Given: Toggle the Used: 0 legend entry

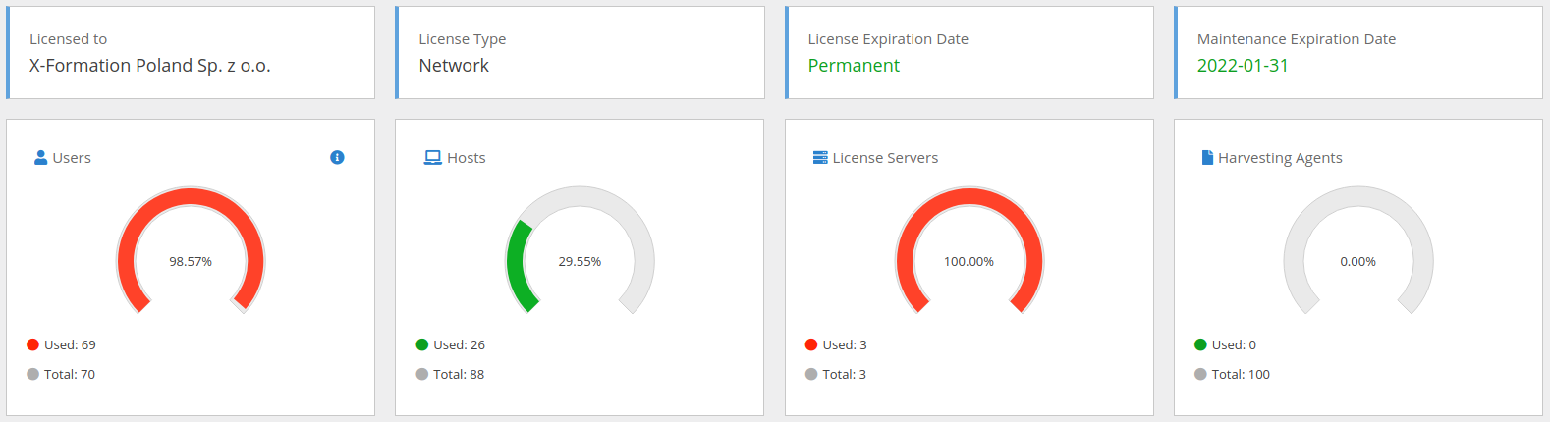Looking at the screenshot, I should point(1225,344).
